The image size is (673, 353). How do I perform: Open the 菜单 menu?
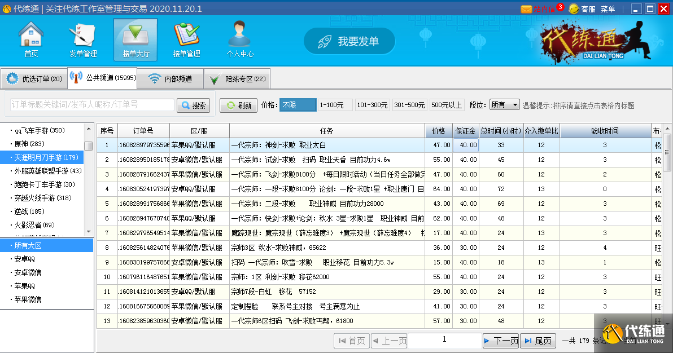pyautogui.click(x=608, y=9)
